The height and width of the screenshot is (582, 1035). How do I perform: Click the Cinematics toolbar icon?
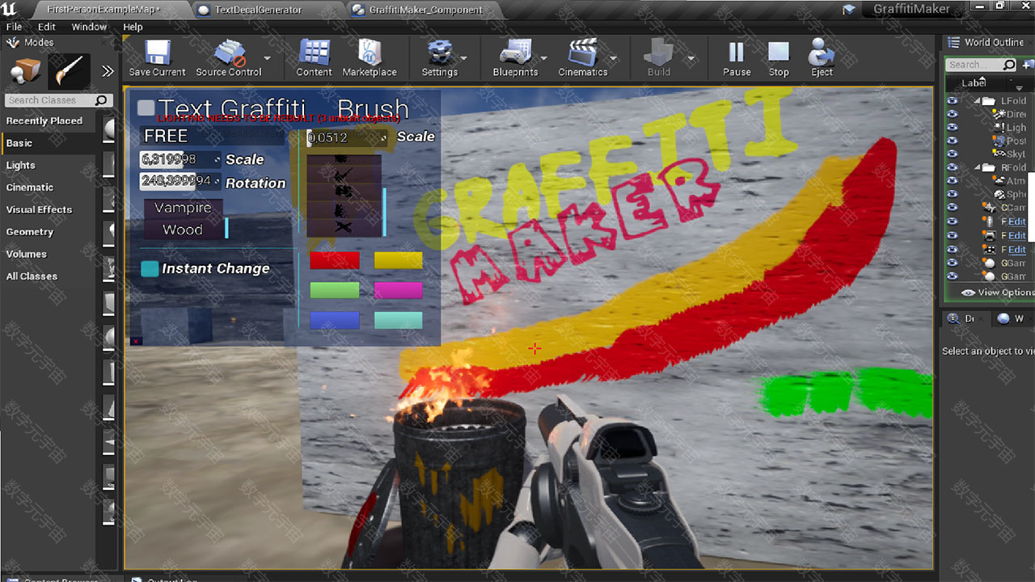tap(583, 53)
